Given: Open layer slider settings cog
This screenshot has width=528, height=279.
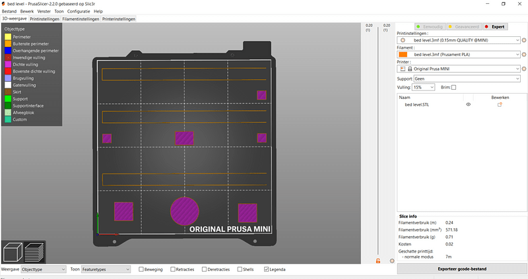Looking at the screenshot, I should (392, 261).
